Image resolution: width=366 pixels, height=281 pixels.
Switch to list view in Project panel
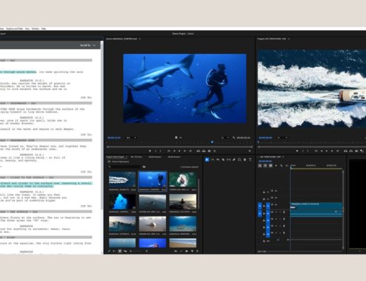tap(114, 251)
